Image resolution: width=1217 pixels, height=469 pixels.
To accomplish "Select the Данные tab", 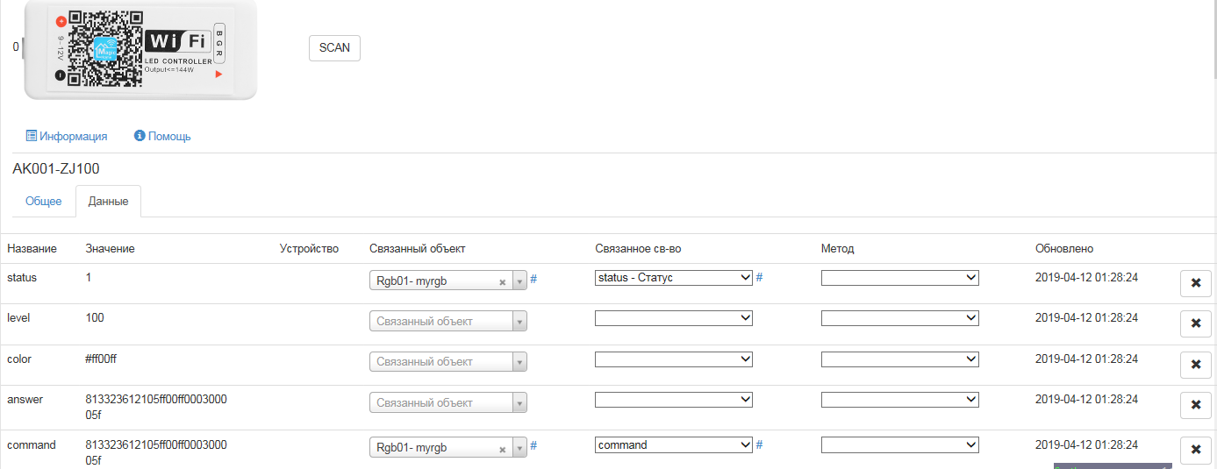I will click(108, 202).
